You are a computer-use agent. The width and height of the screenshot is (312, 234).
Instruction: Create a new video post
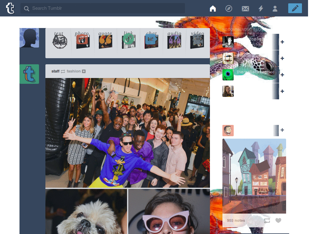(x=197, y=41)
